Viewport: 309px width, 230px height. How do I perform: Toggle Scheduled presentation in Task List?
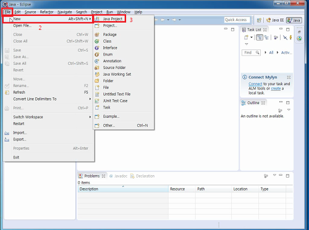(x=266, y=38)
